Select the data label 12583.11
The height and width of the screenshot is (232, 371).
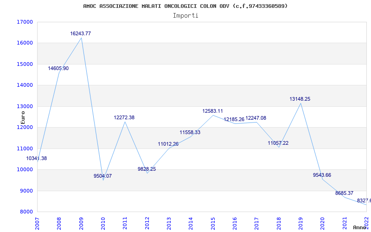212,111
